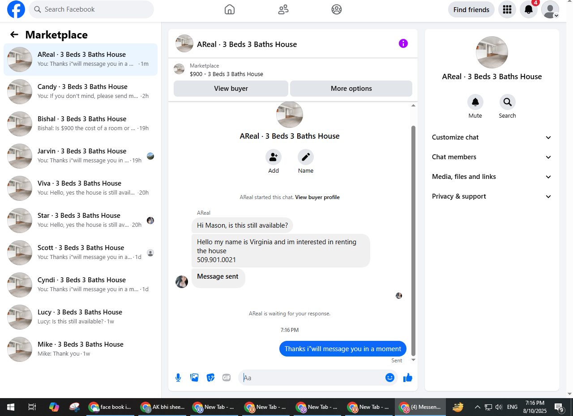Open large AReal house thumbnail in right panel

coord(492,52)
